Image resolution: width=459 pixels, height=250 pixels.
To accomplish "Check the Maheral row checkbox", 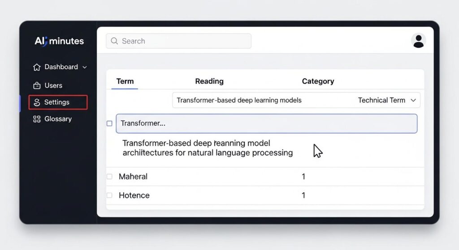I will pyautogui.click(x=109, y=177).
